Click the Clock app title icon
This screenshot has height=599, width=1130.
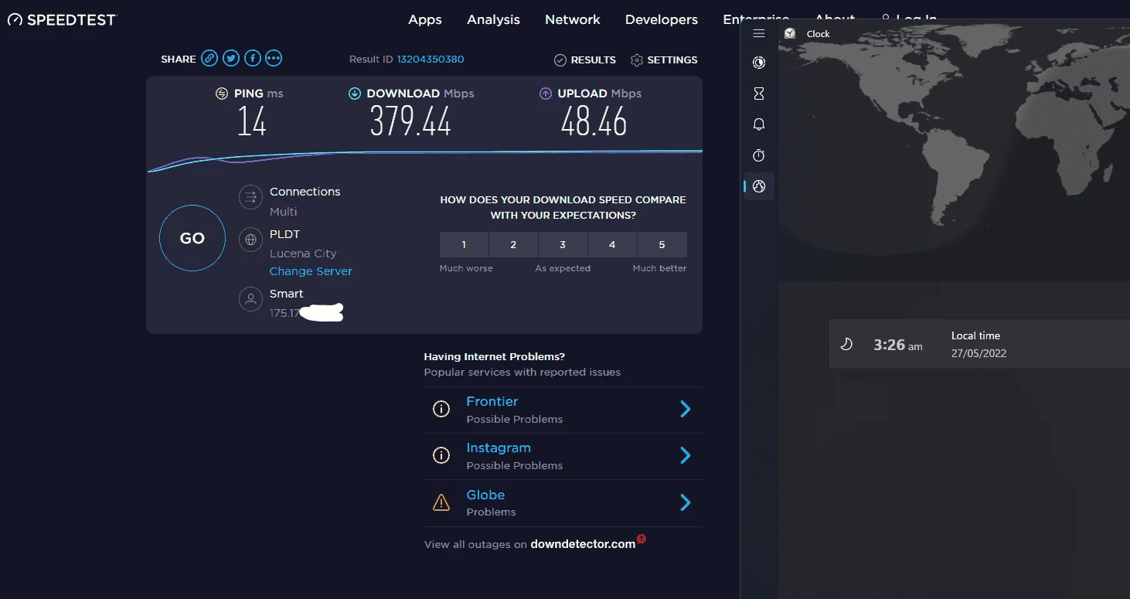[x=790, y=33]
